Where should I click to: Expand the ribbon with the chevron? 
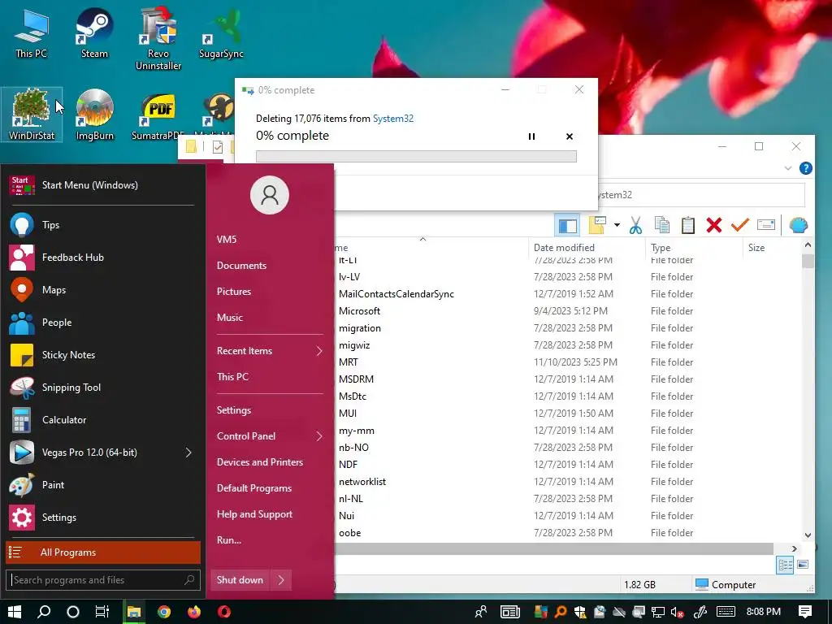point(788,169)
